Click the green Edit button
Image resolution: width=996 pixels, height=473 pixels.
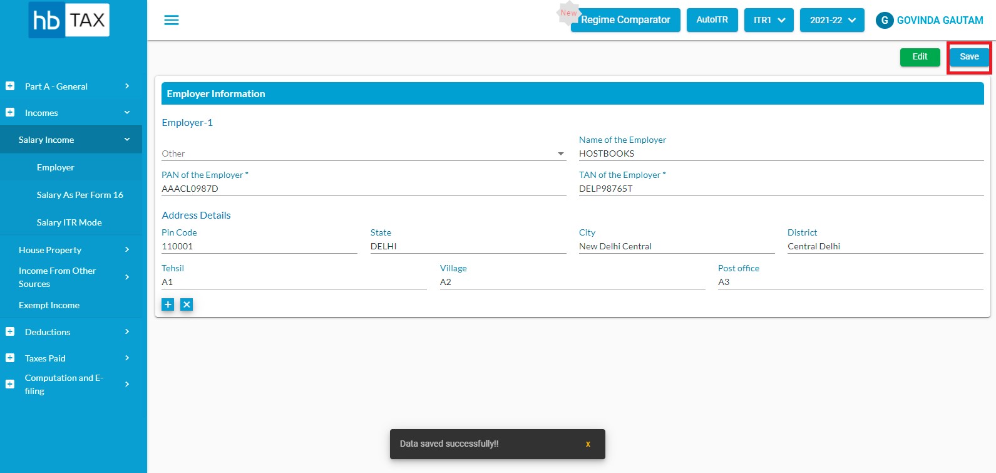(x=920, y=57)
